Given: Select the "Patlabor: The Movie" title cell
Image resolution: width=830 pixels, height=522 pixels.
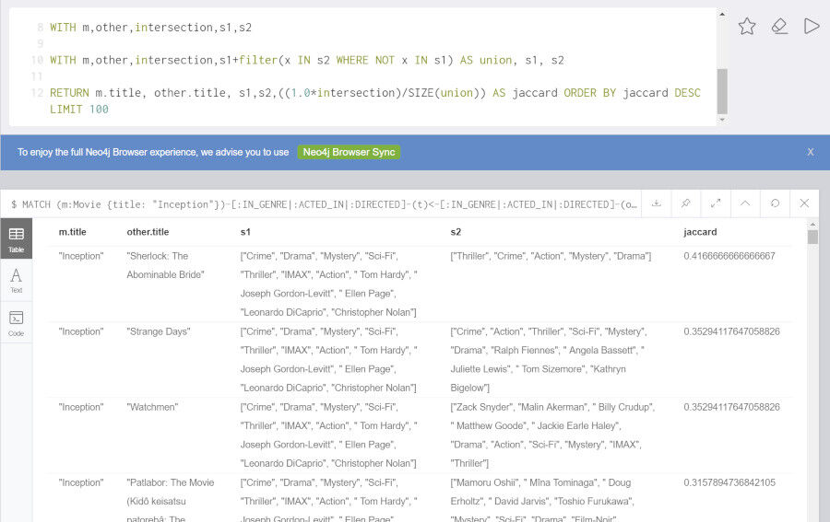Looking at the screenshot, I should point(170,500).
